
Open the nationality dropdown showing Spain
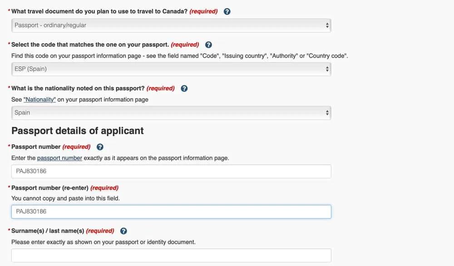[x=171, y=113]
